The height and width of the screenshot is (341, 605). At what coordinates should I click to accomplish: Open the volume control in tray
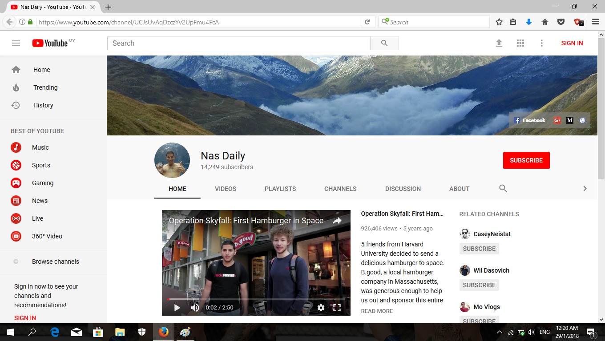pyautogui.click(x=531, y=332)
